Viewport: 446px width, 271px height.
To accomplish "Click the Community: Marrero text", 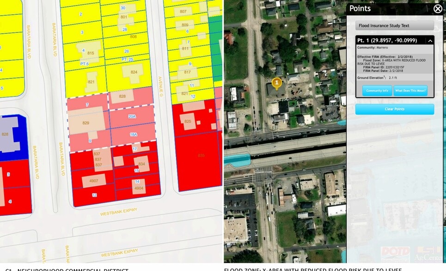I will pyautogui.click(x=373, y=47).
